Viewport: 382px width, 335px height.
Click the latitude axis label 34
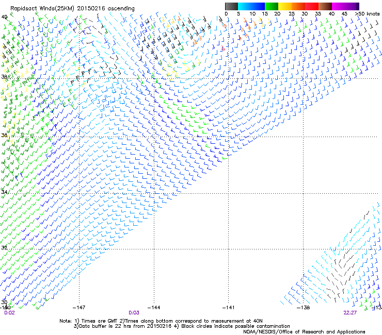click(x=4, y=192)
